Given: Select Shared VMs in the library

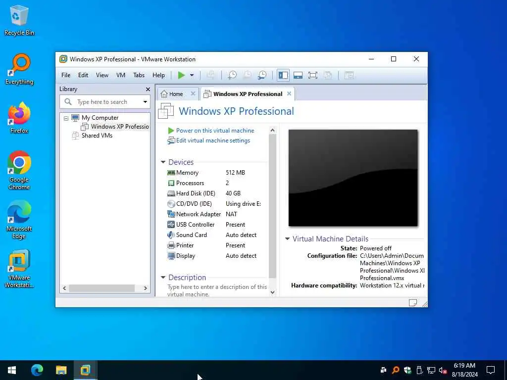Looking at the screenshot, I should (97, 136).
